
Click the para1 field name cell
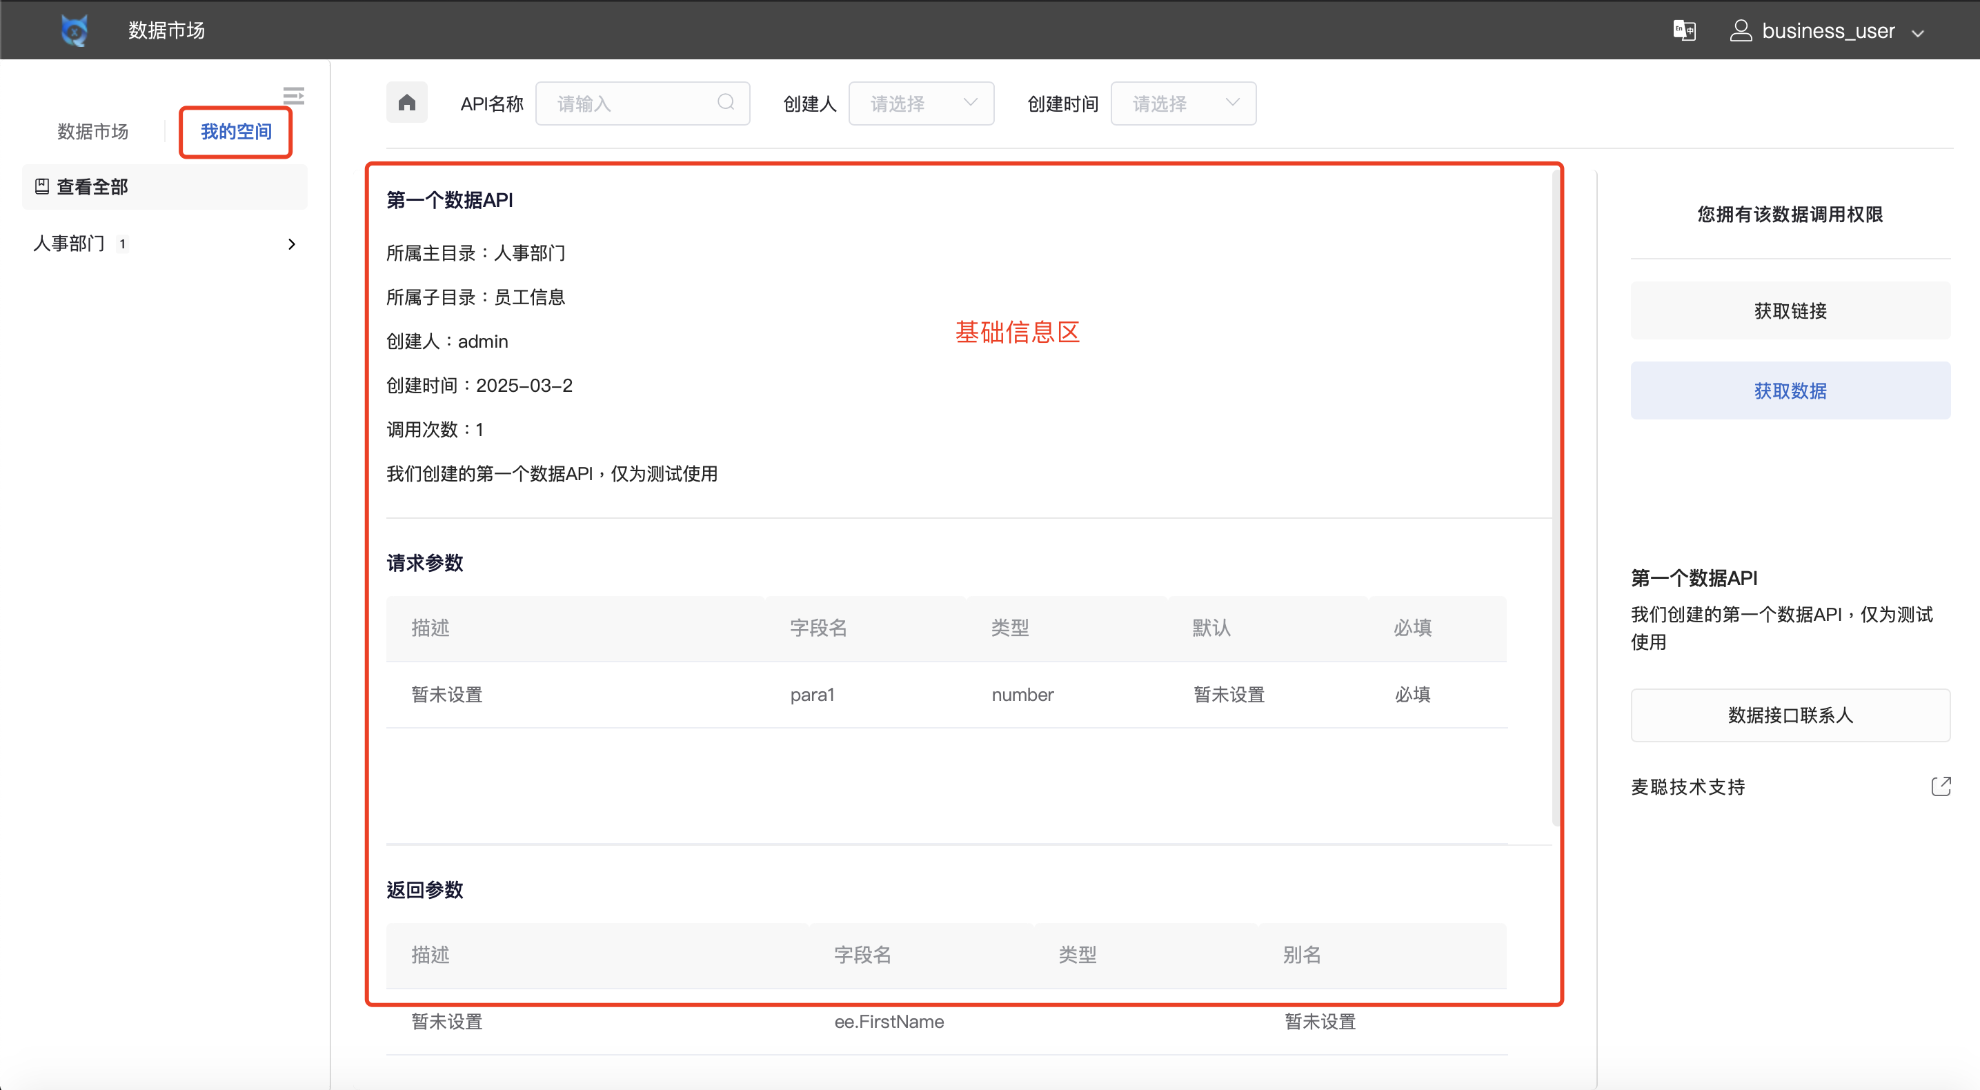coord(812,694)
